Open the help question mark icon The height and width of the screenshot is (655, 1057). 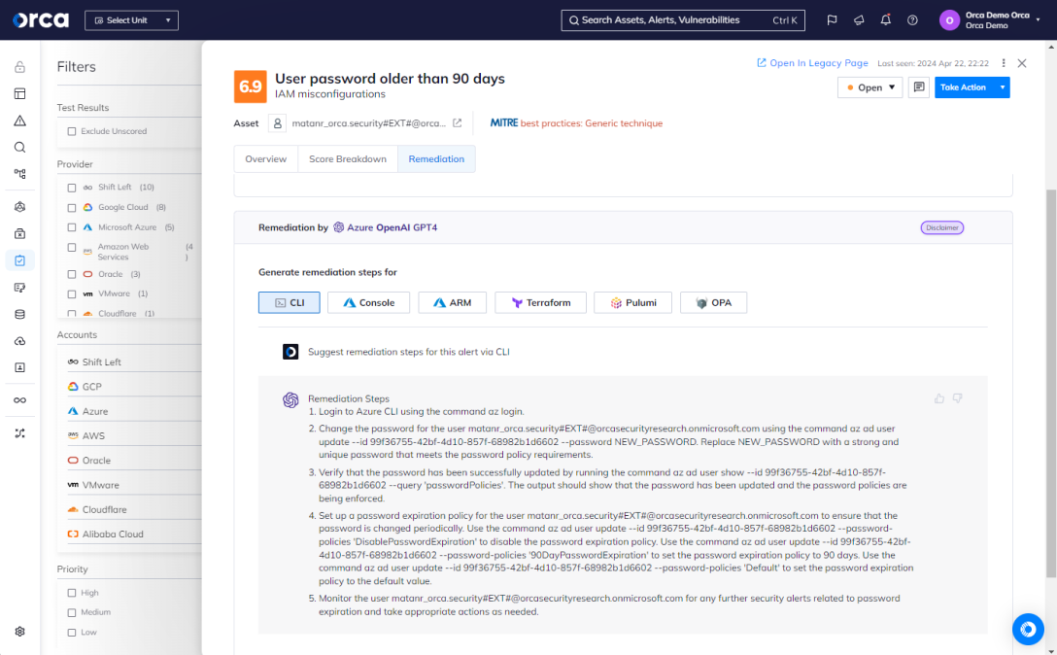point(912,20)
